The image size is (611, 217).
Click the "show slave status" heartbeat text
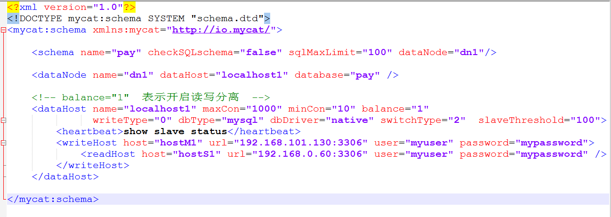click(x=176, y=132)
